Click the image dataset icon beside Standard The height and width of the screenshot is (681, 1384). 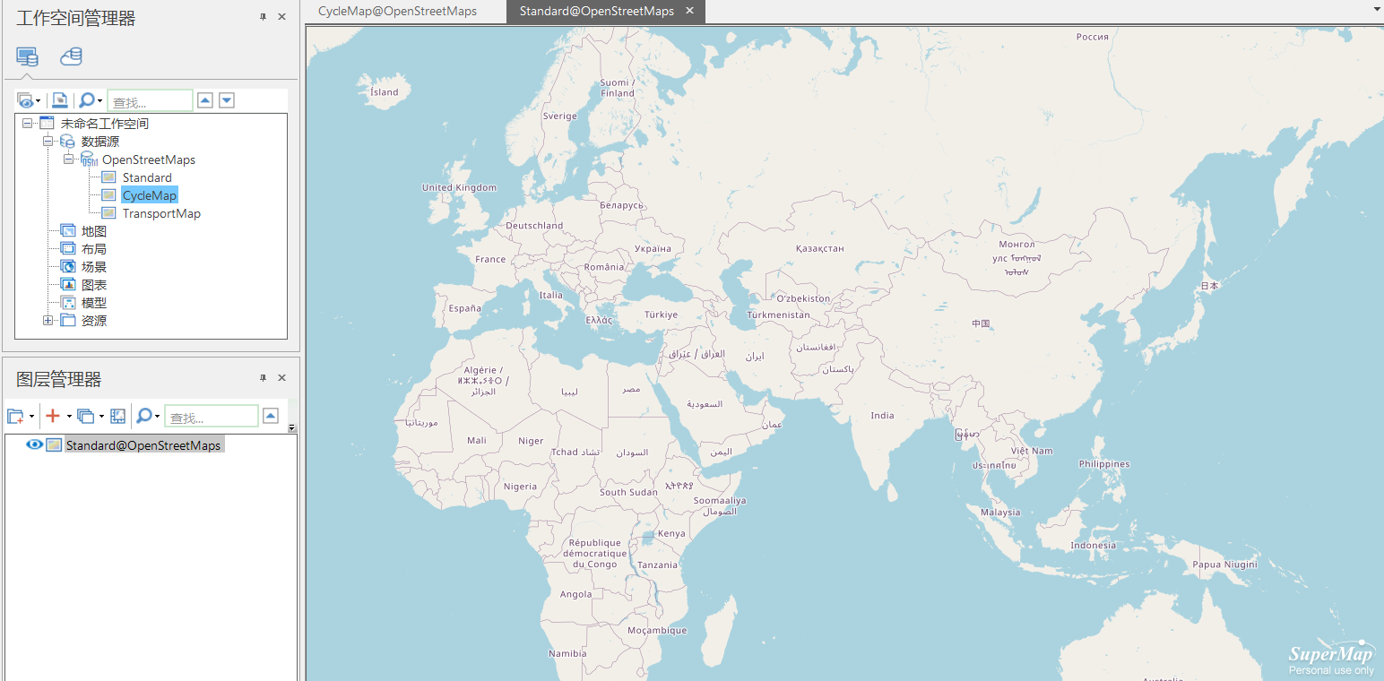tap(108, 177)
